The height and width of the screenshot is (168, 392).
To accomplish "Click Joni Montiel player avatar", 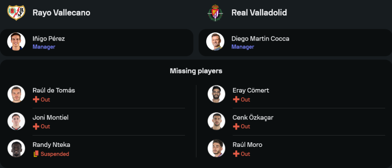I will click(16, 121).
